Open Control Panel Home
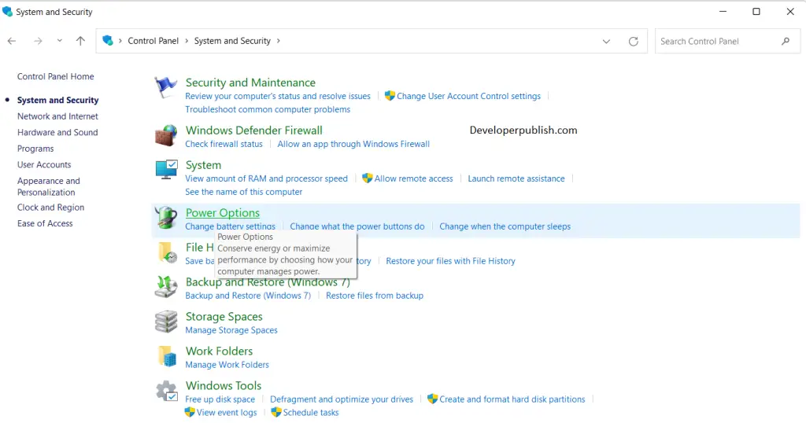Screen dimensions: 806x423 pos(56,76)
